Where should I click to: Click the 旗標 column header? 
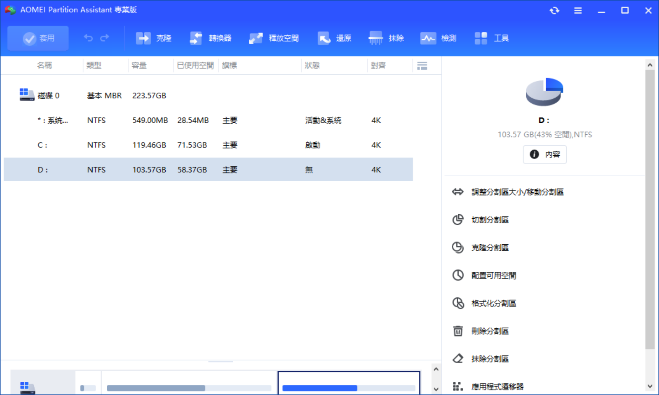pos(230,65)
